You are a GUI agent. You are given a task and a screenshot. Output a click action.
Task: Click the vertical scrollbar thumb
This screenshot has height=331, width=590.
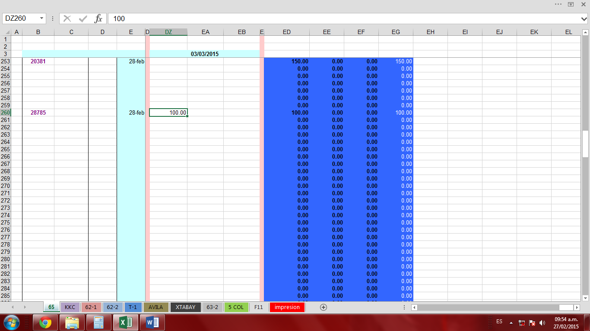coord(586,144)
